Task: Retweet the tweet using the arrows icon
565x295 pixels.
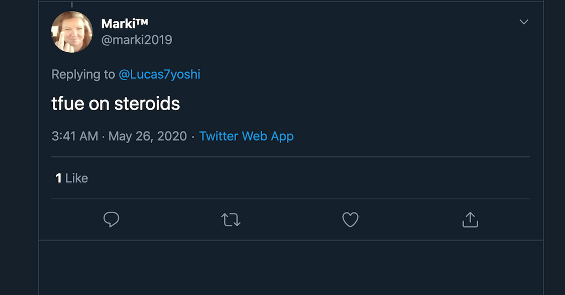Action: click(x=231, y=220)
